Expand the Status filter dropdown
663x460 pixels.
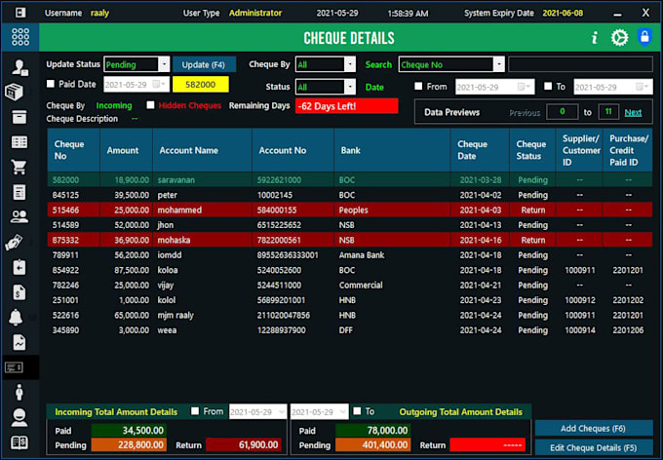[350, 87]
